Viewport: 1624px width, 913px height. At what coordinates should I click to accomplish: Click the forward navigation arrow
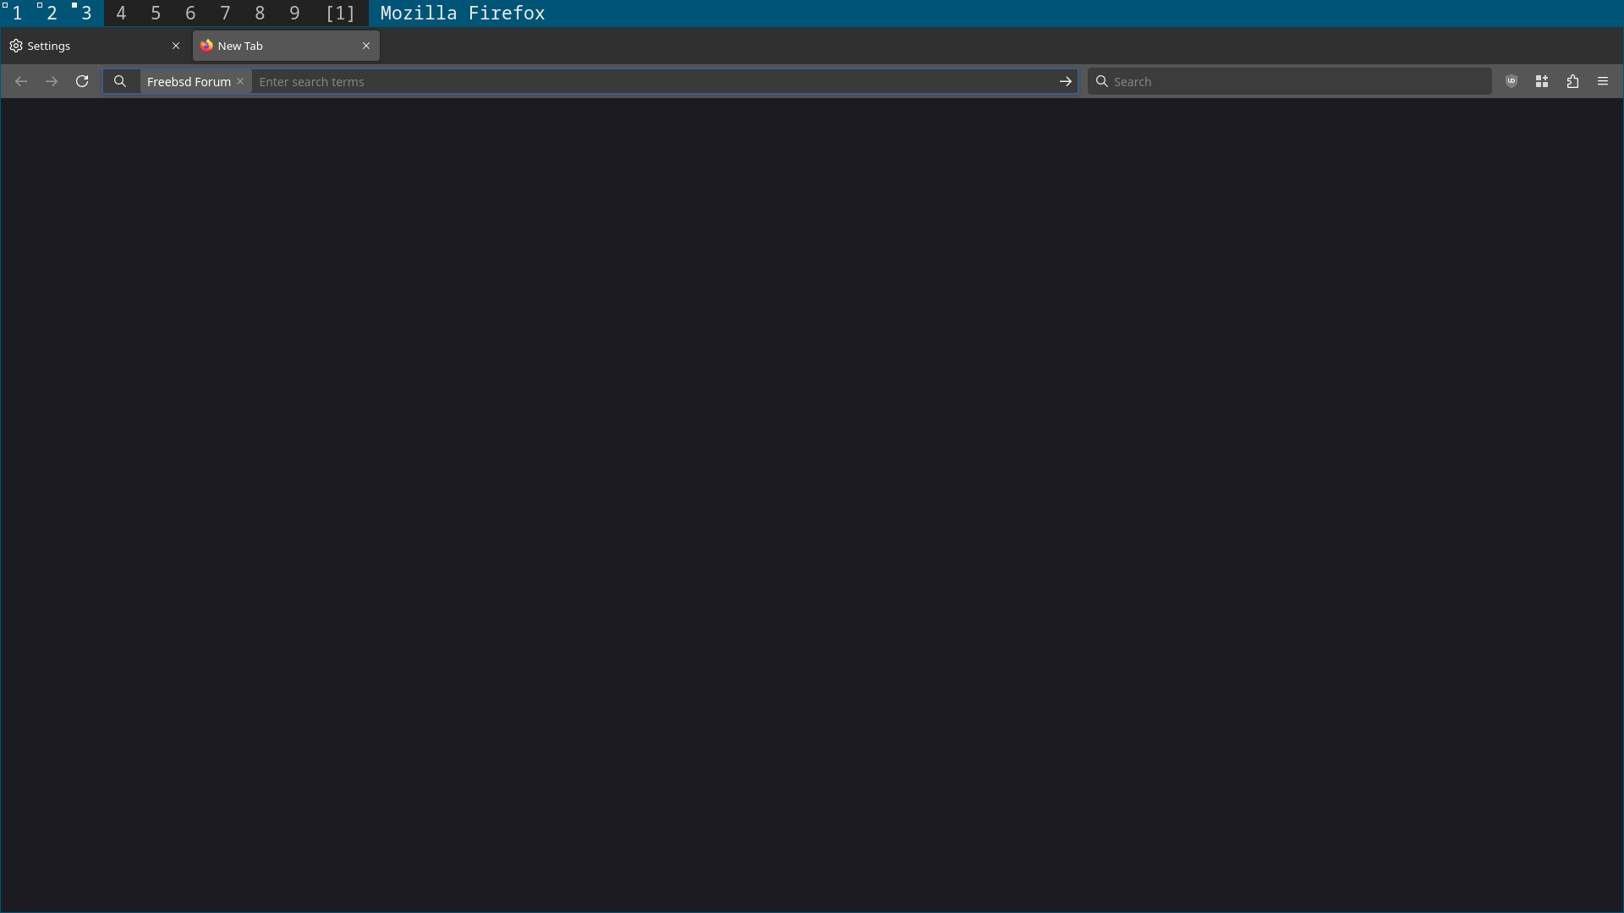tap(52, 81)
